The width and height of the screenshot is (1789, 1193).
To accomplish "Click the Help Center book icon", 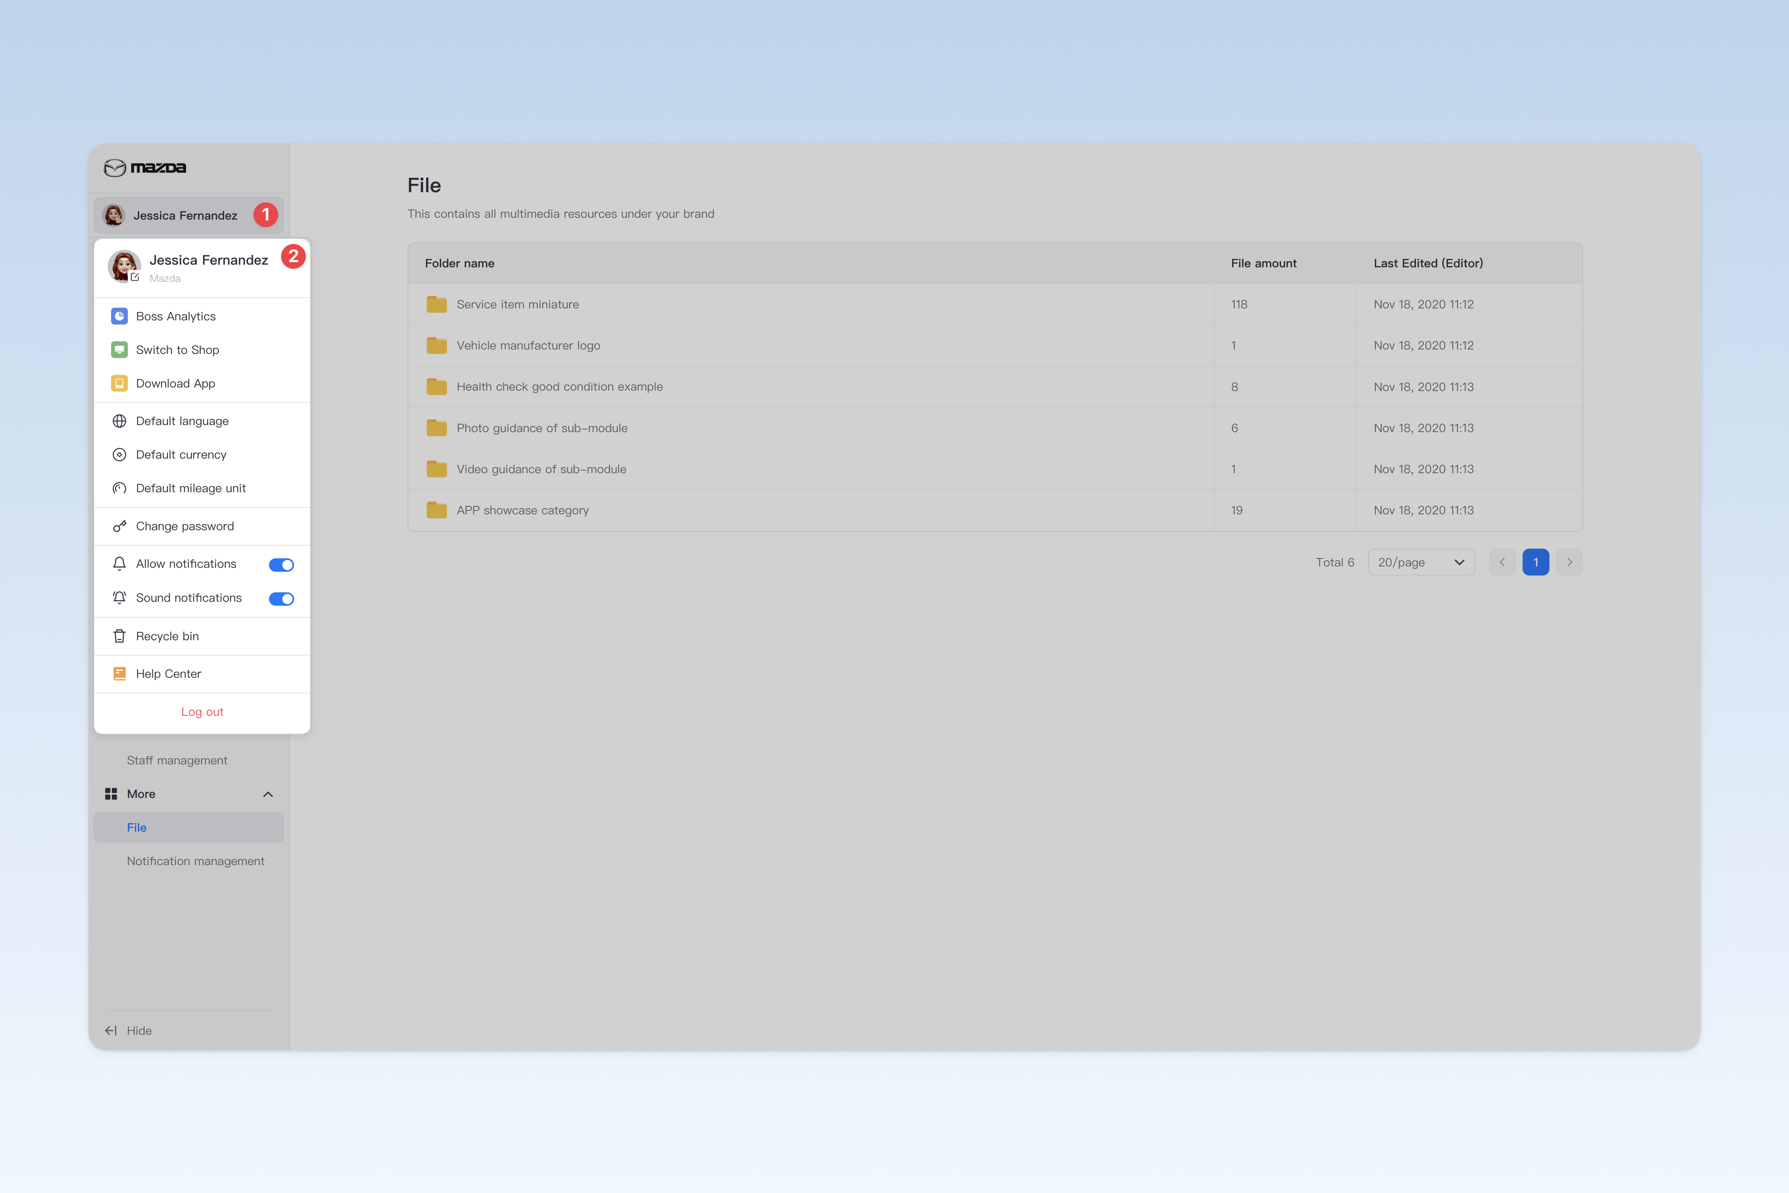I will [119, 673].
